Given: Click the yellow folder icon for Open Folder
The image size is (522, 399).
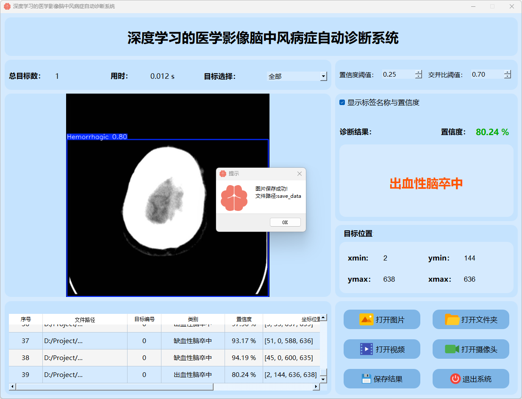Looking at the screenshot, I should [x=452, y=319].
